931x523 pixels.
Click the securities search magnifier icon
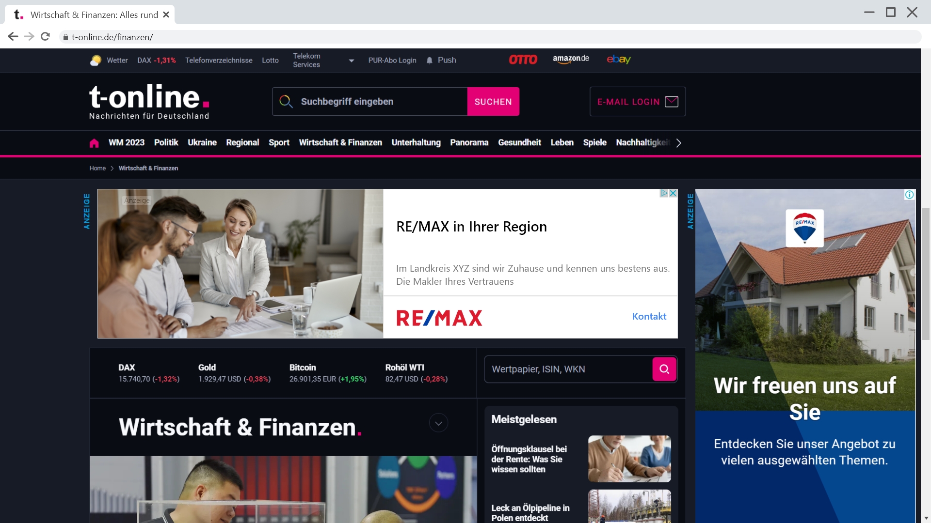(664, 369)
